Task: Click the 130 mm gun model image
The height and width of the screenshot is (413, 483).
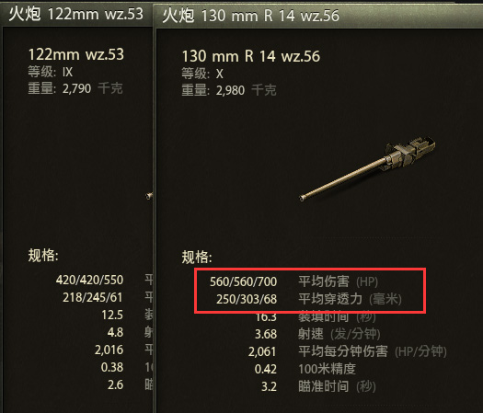Action: (x=367, y=168)
